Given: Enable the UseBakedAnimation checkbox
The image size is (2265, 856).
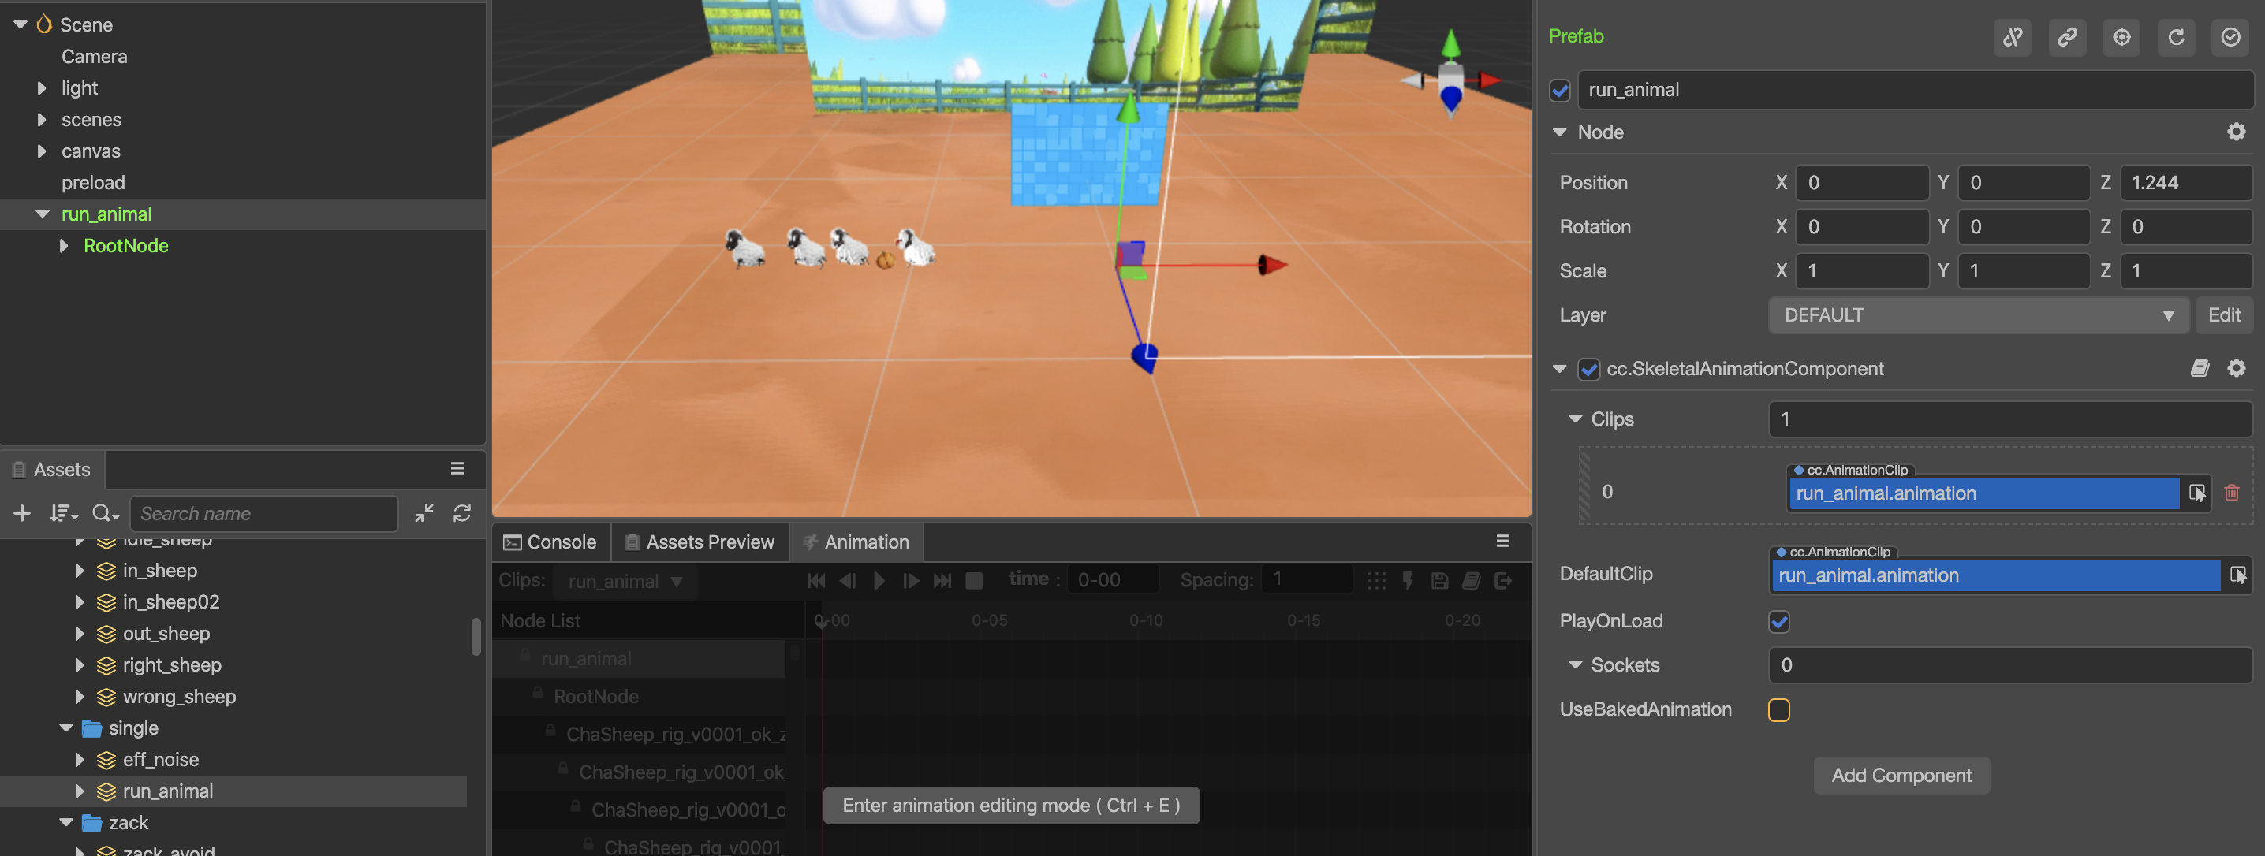Looking at the screenshot, I should coord(1778,709).
